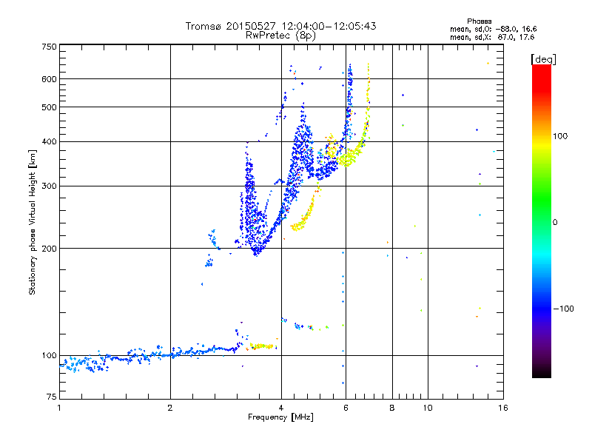Click the x-axis label '16'
Viewport: 592px width, 444px height.
pos(503,408)
